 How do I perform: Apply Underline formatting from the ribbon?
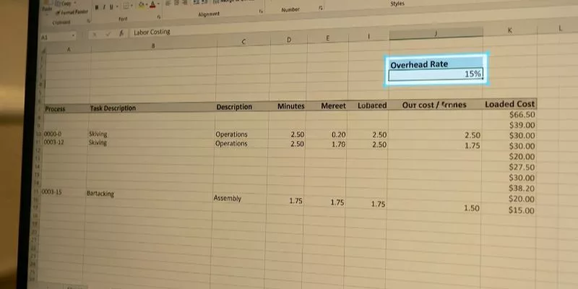[x=111, y=7]
